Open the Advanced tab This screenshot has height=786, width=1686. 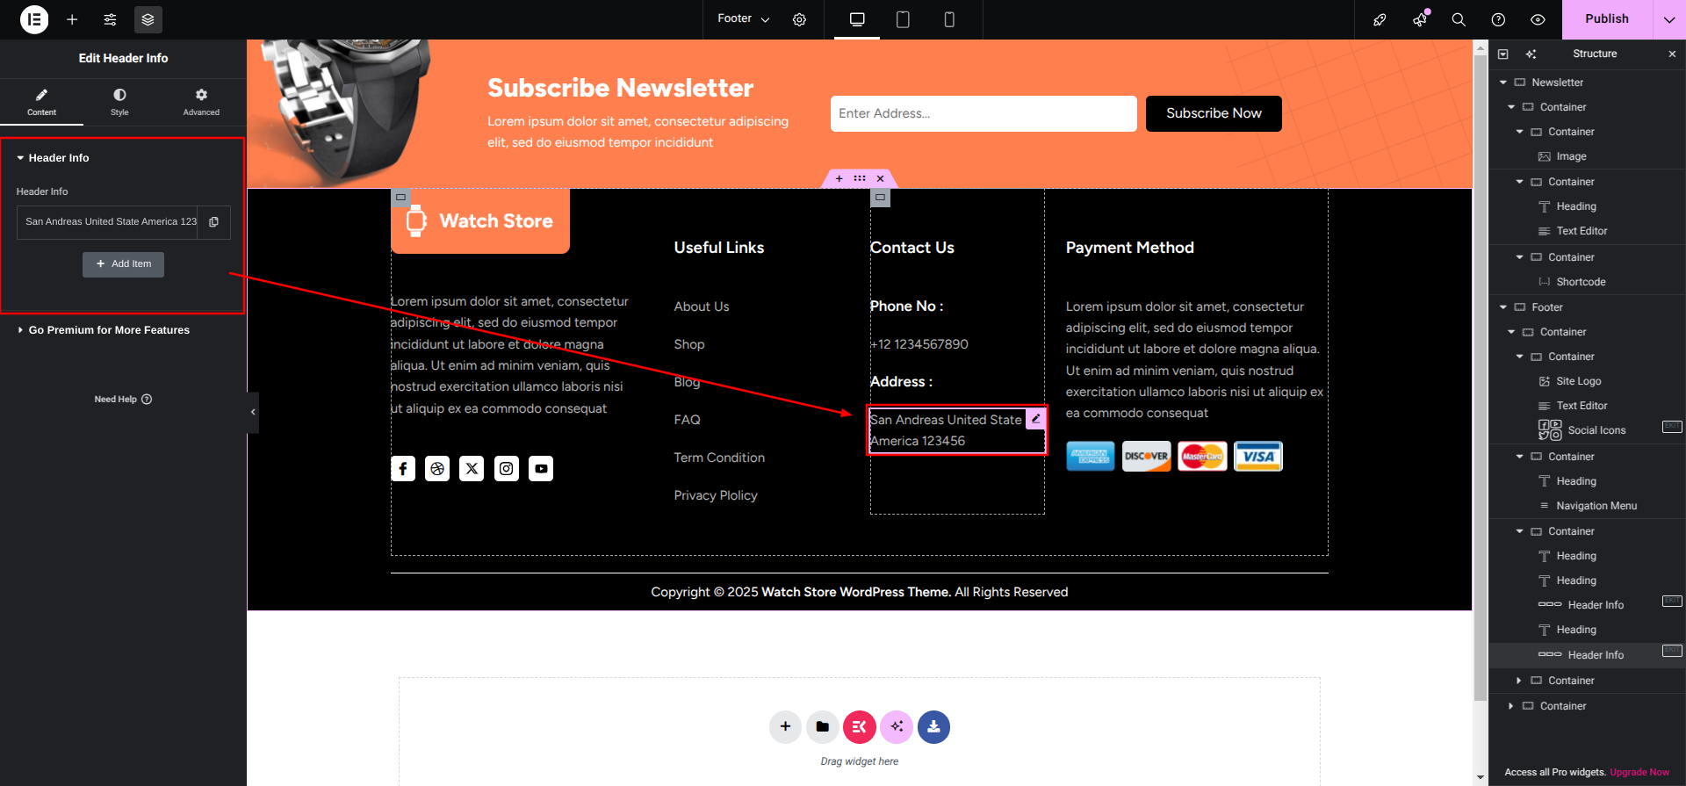pyautogui.click(x=201, y=102)
